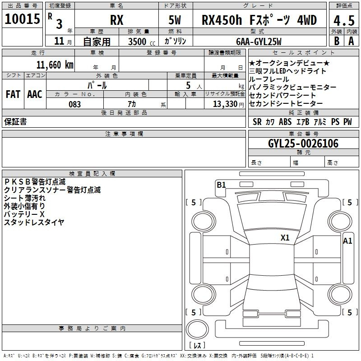Select the 4.5 evaluation score

point(343,20)
